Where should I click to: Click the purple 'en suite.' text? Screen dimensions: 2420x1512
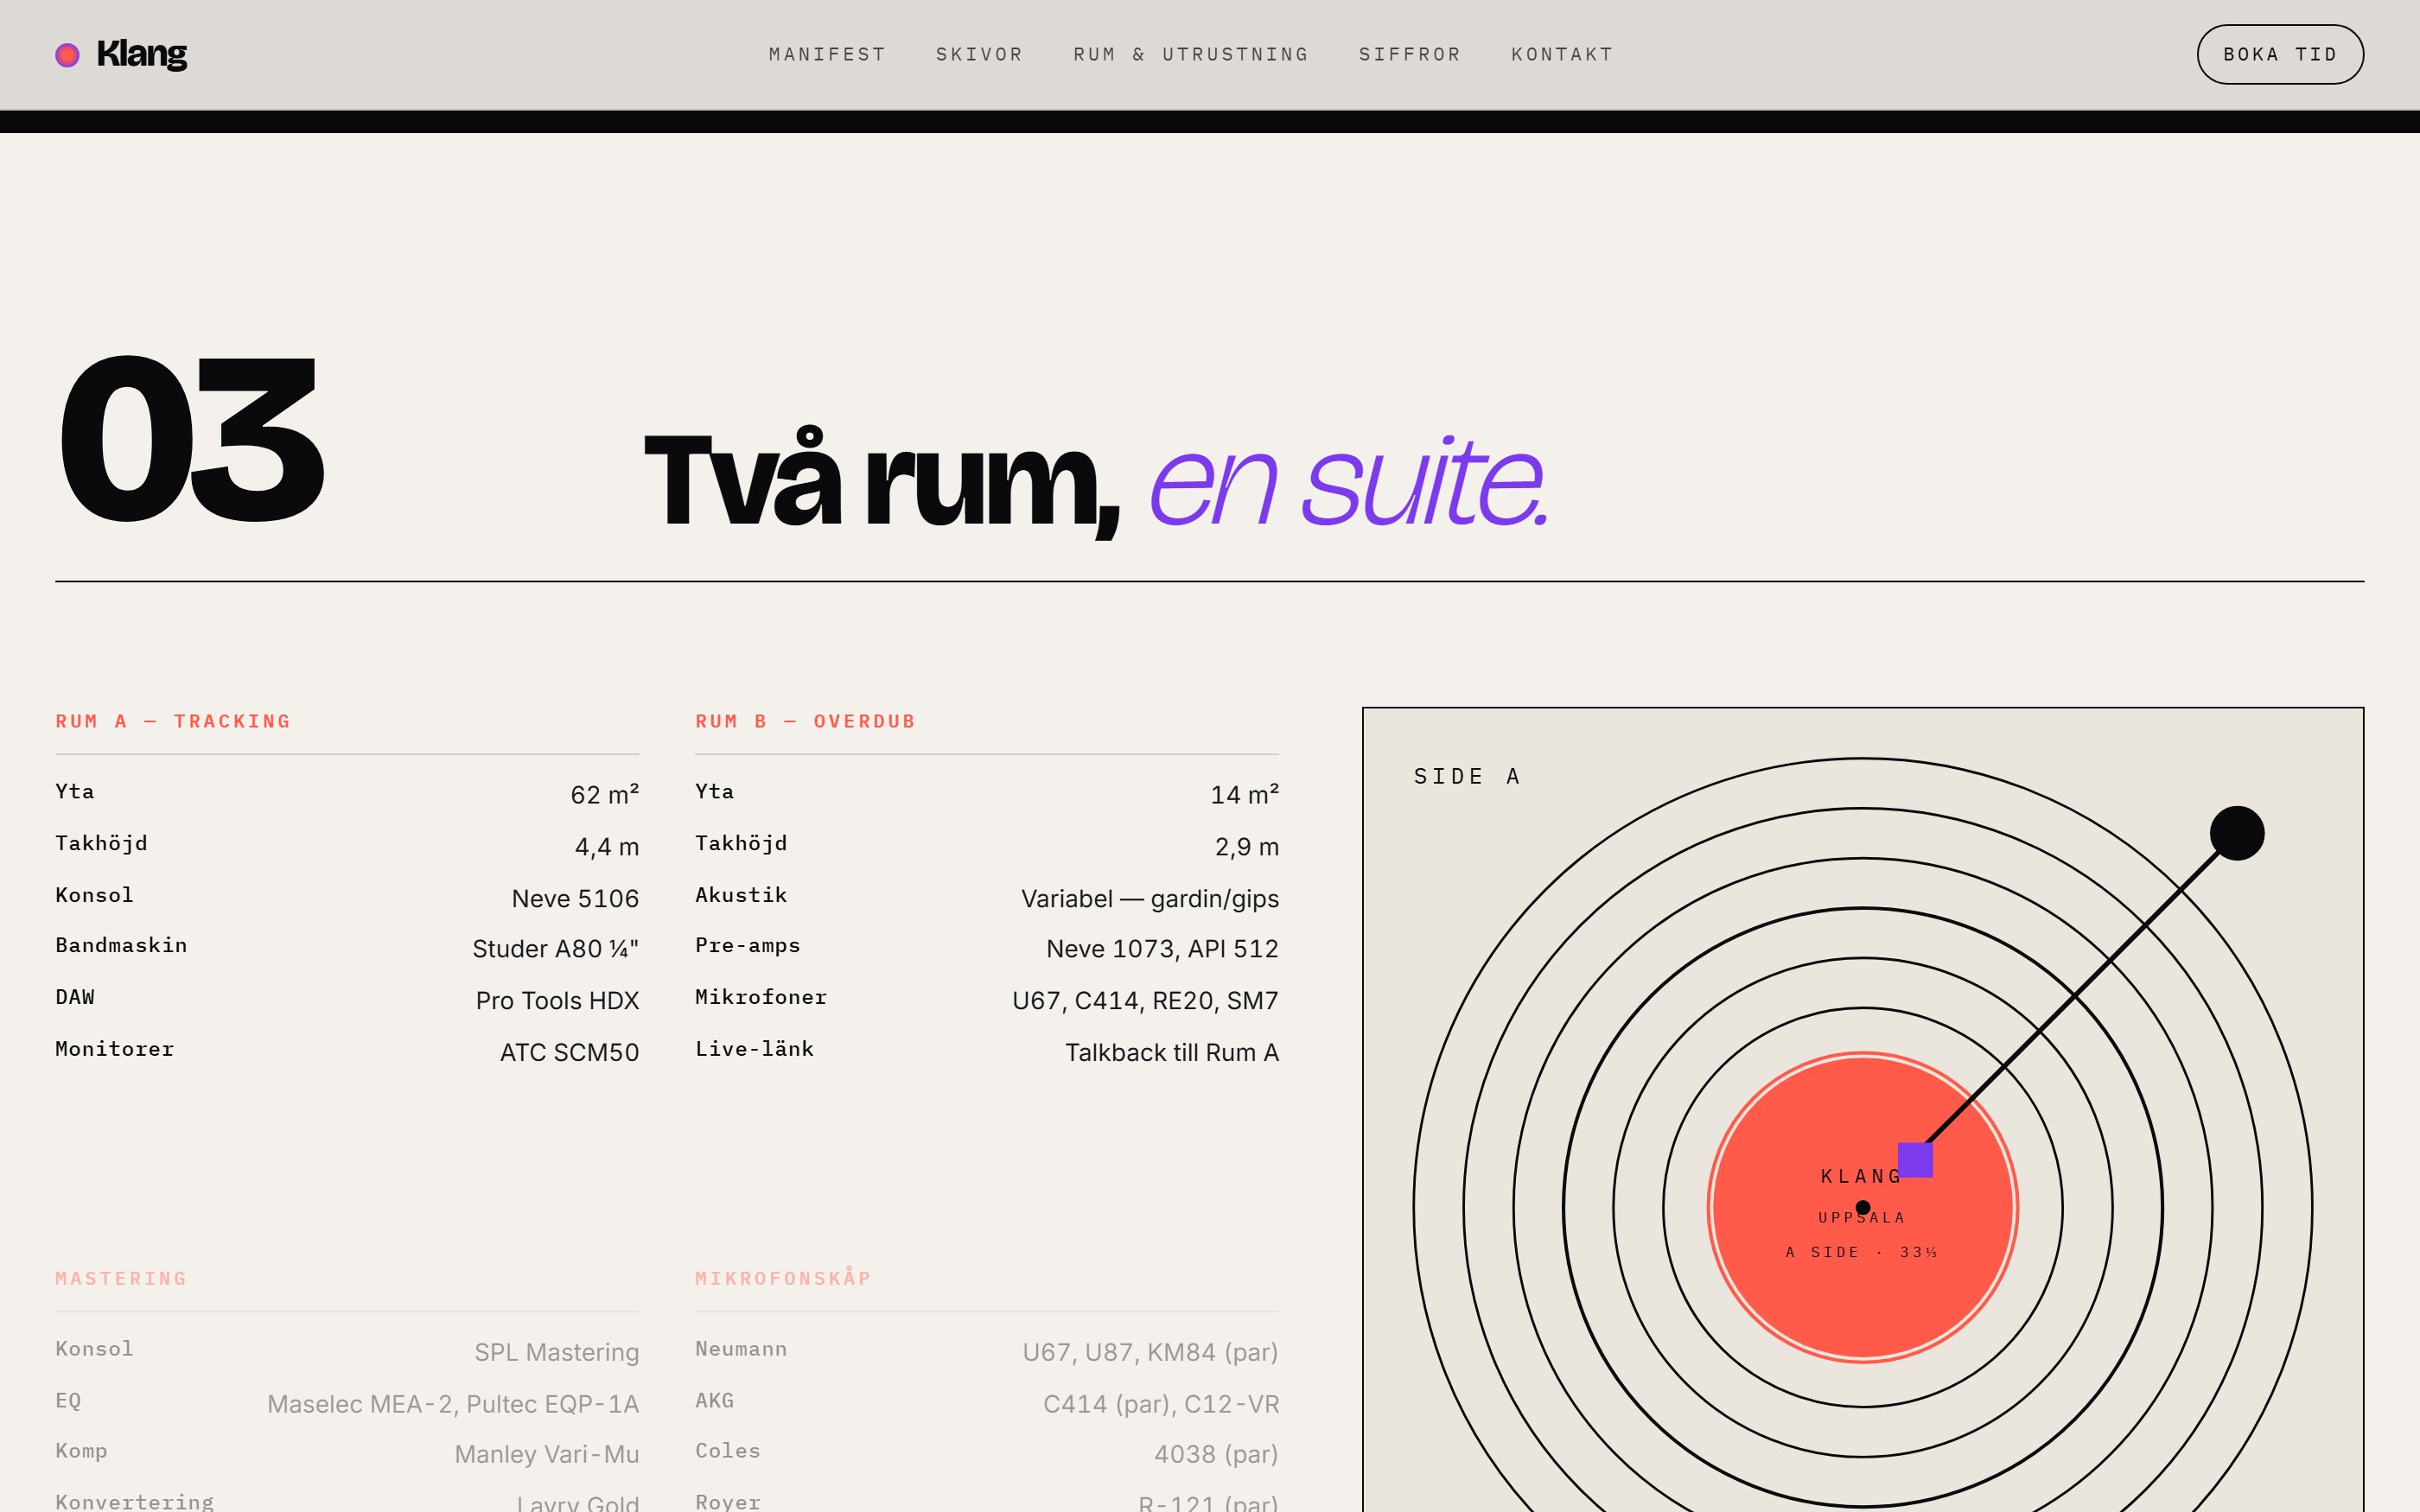[1349, 482]
